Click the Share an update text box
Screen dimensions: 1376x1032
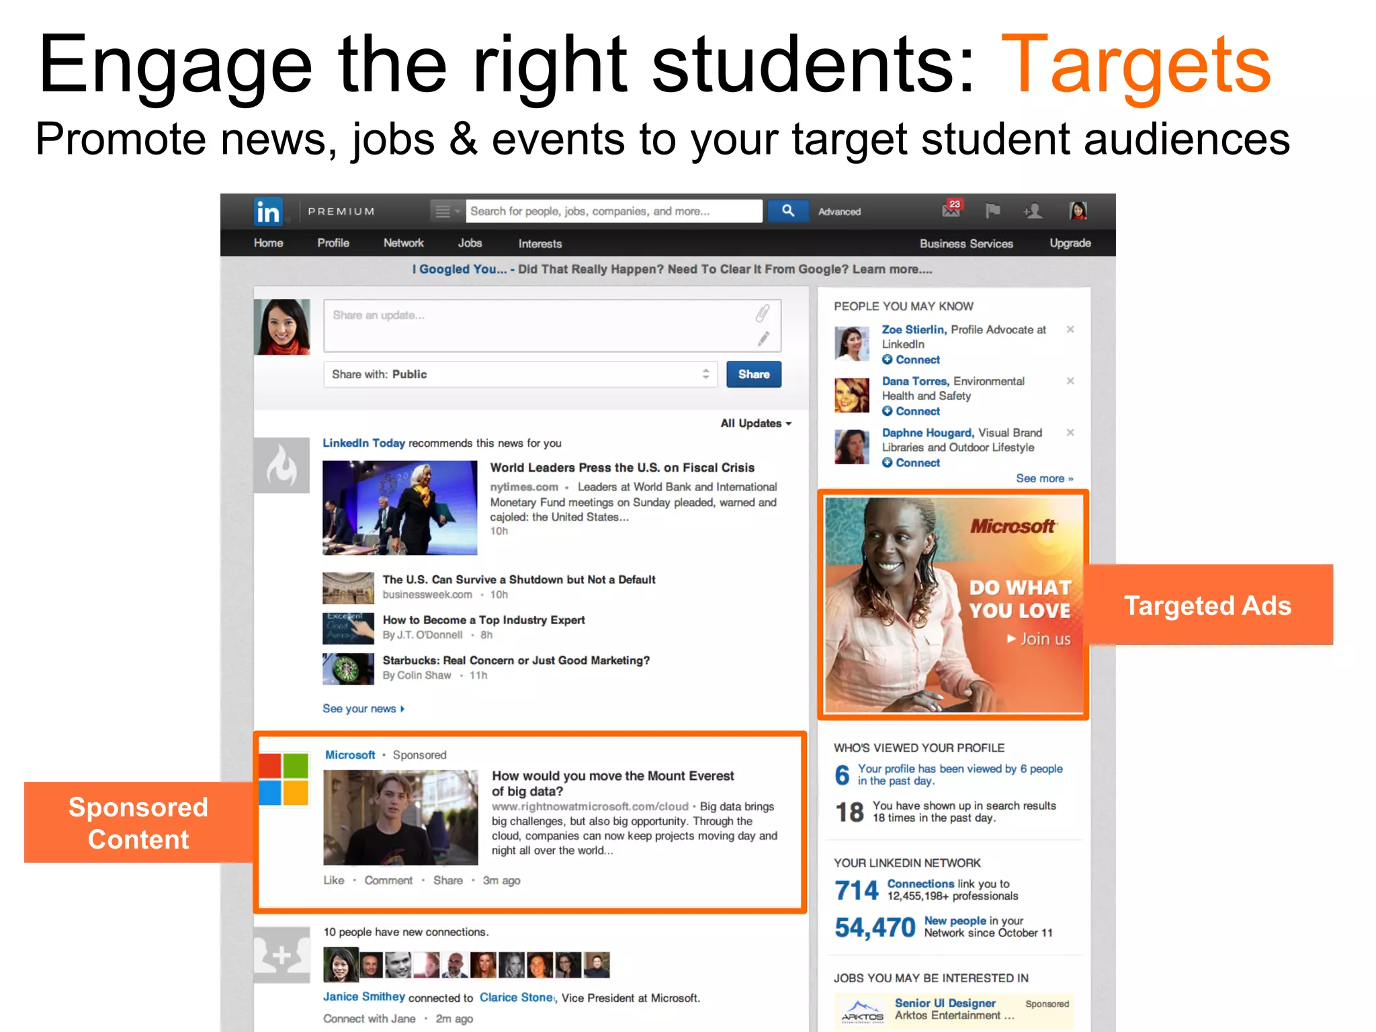click(x=552, y=326)
